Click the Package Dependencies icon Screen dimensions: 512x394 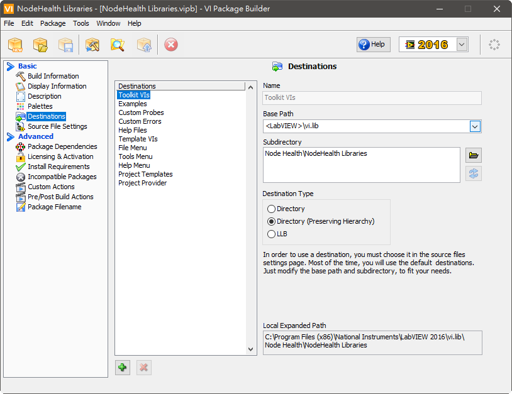click(x=21, y=147)
